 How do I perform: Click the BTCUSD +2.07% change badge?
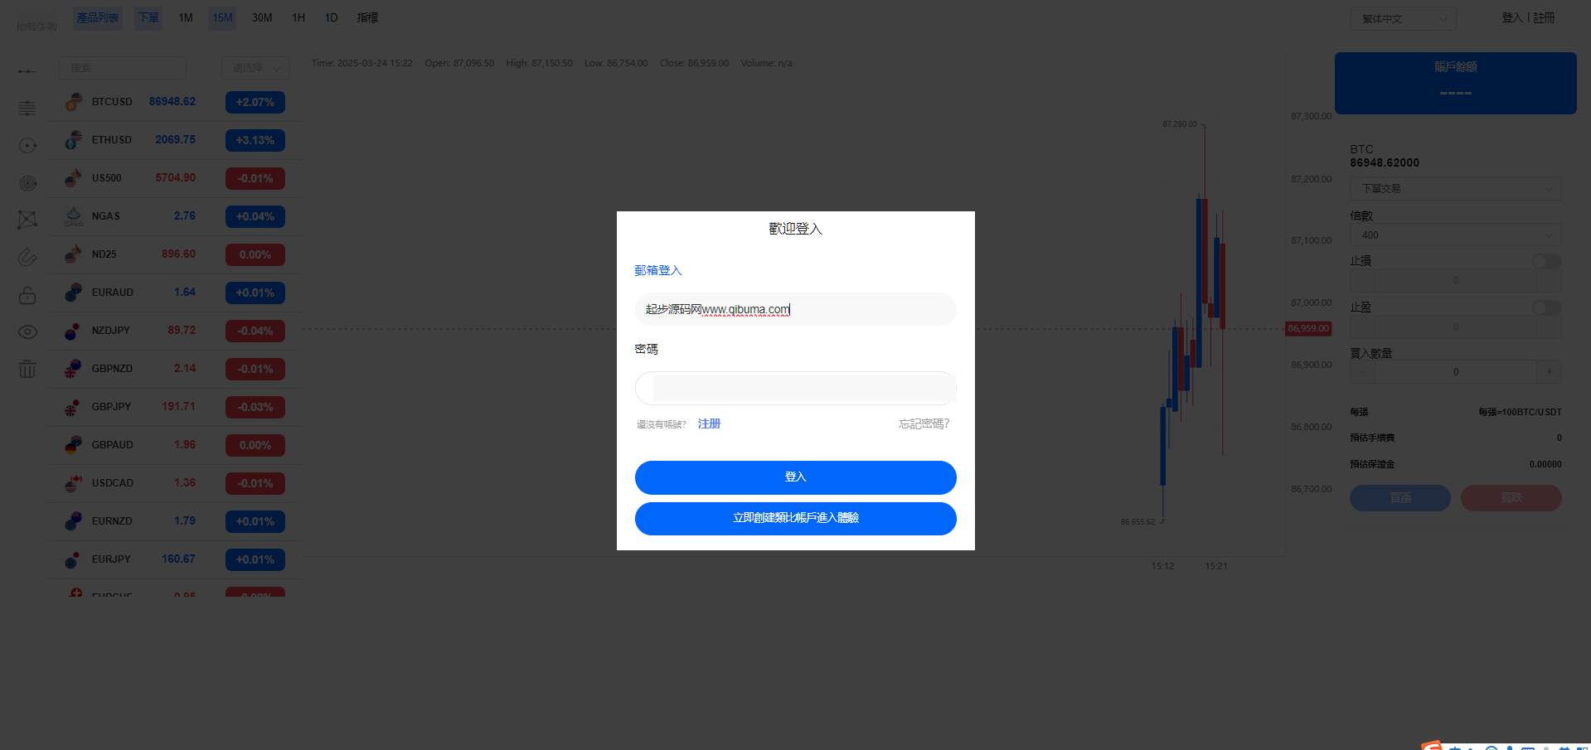[255, 103]
